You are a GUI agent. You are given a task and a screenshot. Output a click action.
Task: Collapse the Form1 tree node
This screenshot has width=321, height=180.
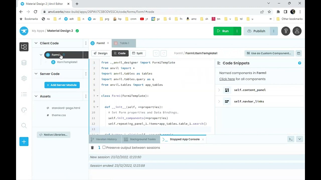tap(41, 55)
